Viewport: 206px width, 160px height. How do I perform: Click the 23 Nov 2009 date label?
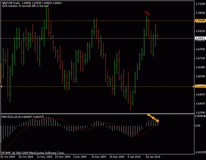point(63,157)
